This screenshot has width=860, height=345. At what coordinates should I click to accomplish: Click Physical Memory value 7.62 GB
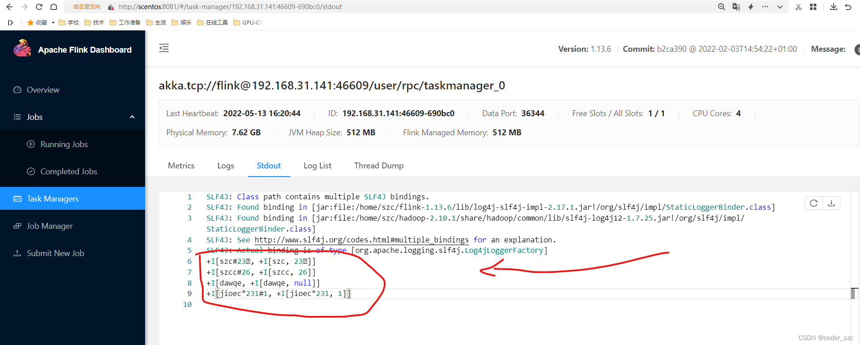pyautogui.click(x=246, y=133)
